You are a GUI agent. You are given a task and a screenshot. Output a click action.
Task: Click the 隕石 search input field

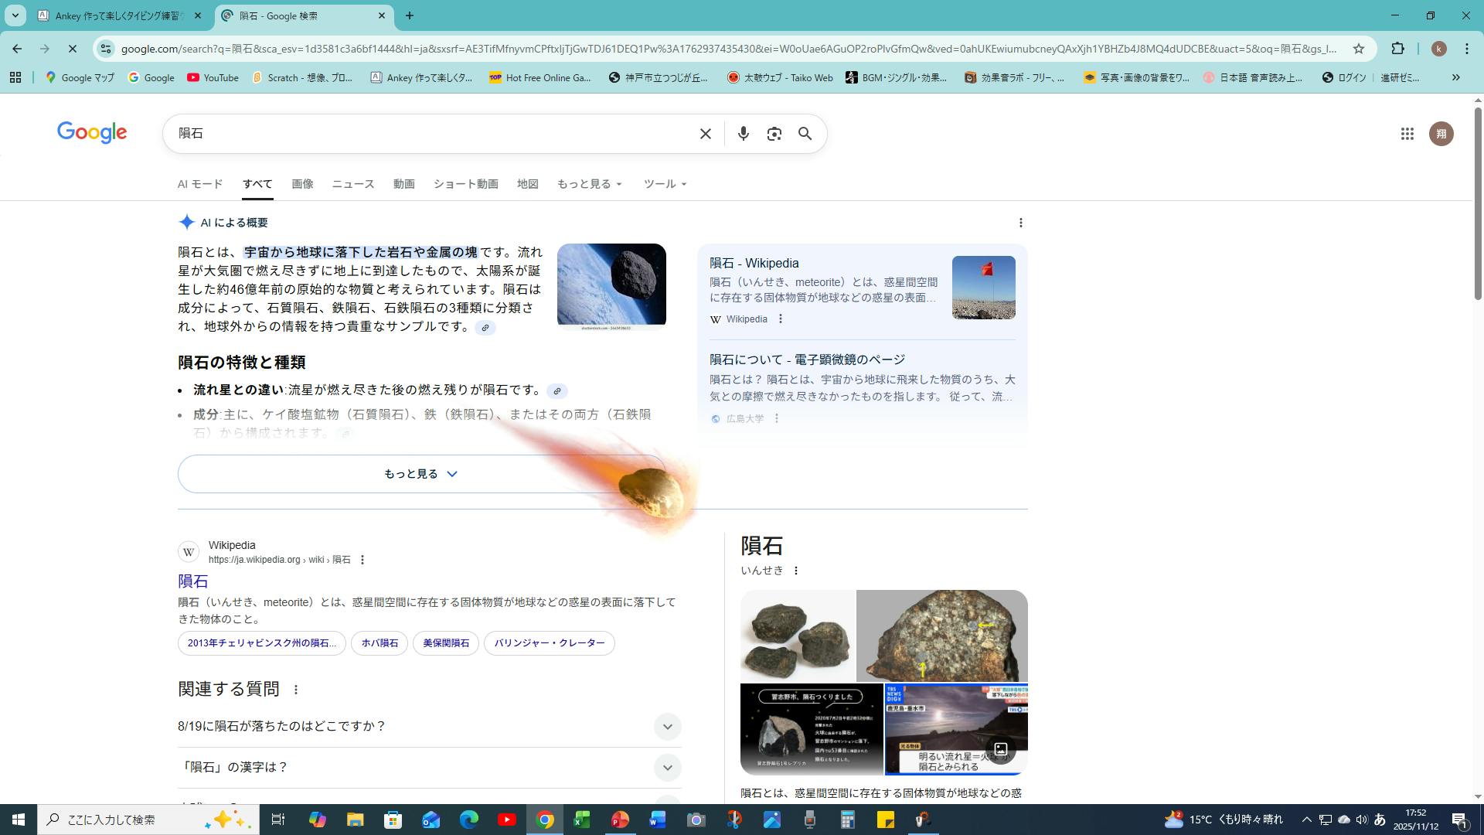(433, 134)
